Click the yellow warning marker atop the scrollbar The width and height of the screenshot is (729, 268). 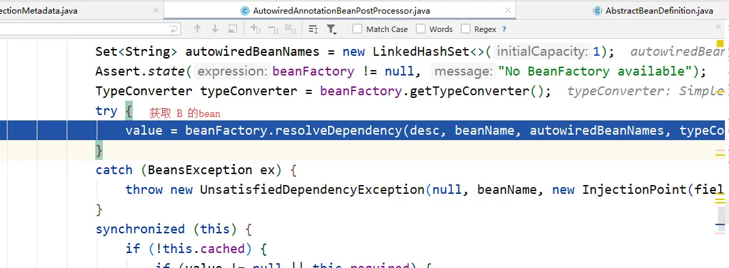(x=720, y=44)
